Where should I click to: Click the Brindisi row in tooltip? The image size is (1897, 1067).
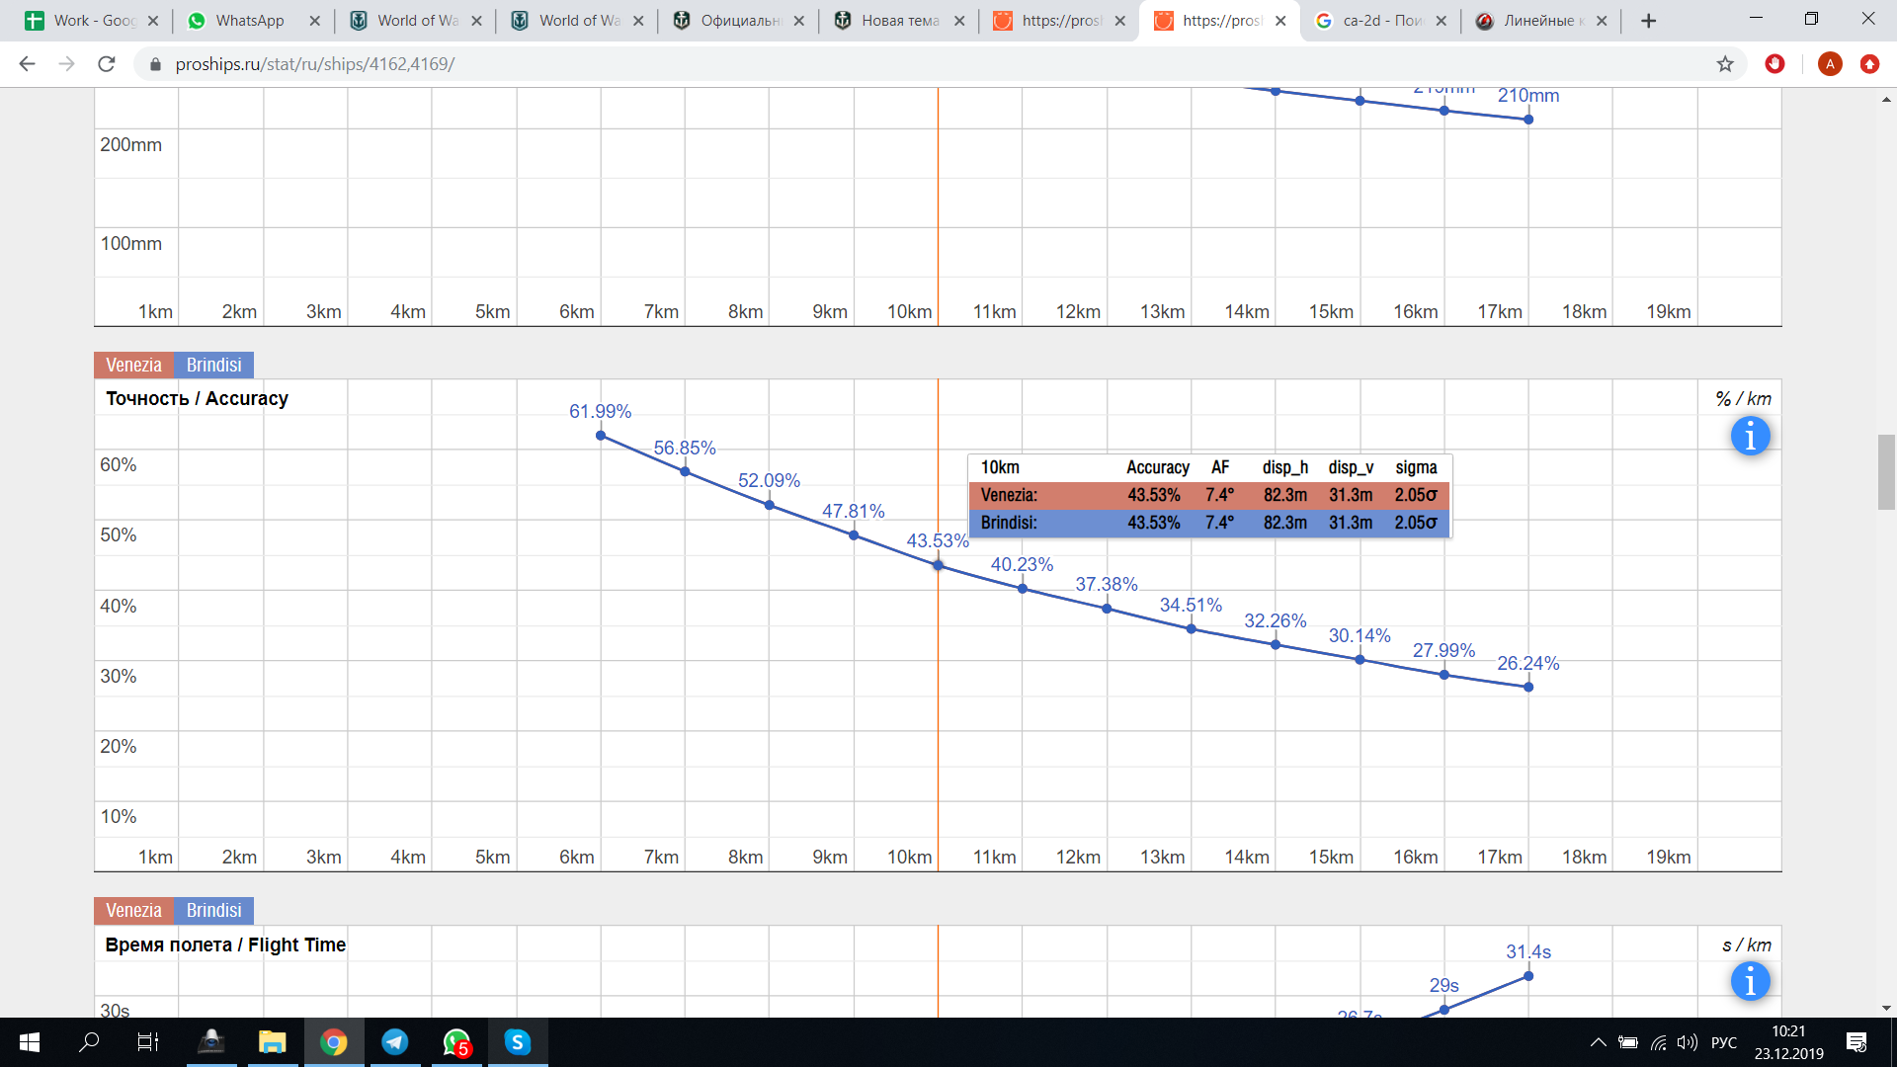[1209, 523]
